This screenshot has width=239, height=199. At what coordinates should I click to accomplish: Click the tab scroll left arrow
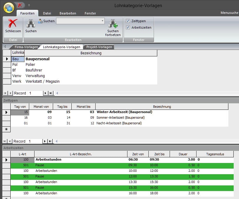(x=5, y=47)
